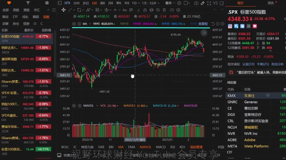The height and width of the screenshot is (160, 286).
Task: Click the trash delete drawings icon
Action: click(x=164, y=10)
